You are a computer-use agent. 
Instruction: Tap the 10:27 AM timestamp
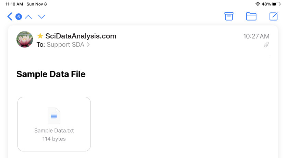(x=256, y=36)
